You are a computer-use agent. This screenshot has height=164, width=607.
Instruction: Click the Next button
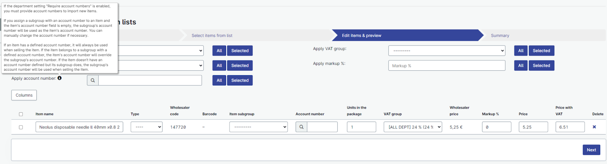tap(591, 150)
